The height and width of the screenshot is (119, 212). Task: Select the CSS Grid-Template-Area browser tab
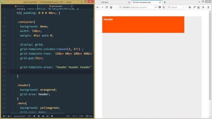147,2
